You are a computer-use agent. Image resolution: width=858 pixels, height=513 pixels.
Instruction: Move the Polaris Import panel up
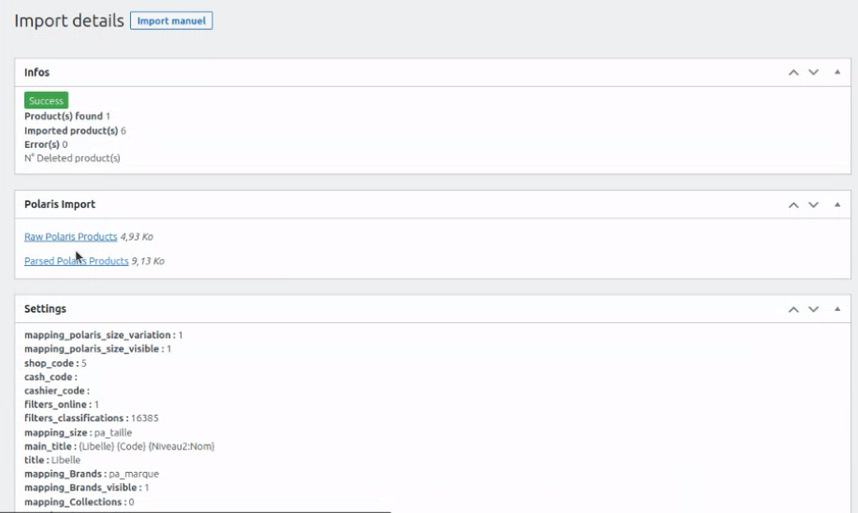[793, 205]
